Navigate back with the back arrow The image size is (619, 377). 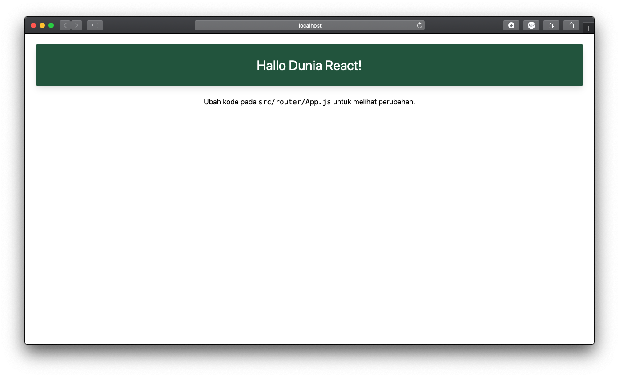pyautogui.click(x=65, y=25)
